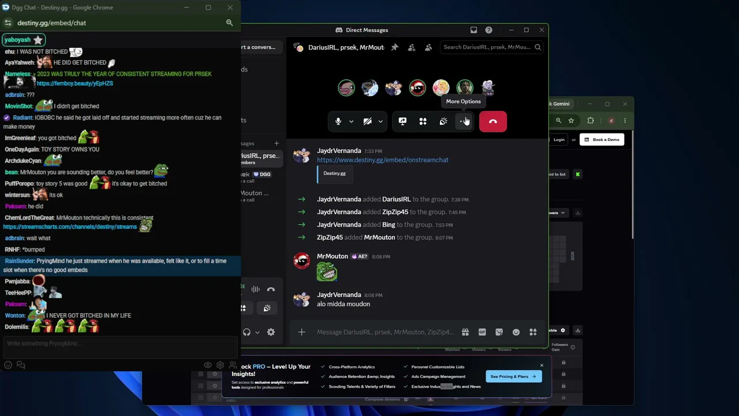Click the Add to list button

click(557, 174)
